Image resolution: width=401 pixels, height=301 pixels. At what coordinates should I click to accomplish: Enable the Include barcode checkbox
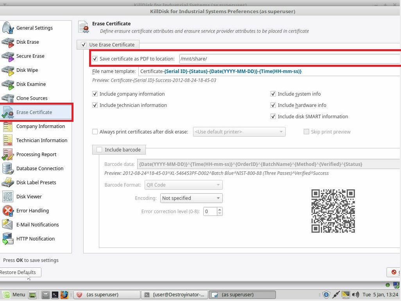pos(99,150)
